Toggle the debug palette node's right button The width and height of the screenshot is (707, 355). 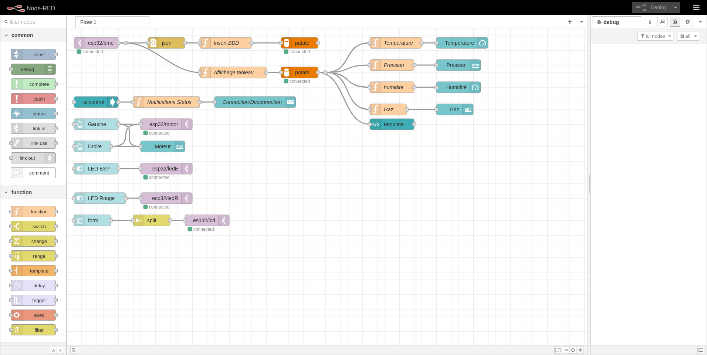[50, 69]
